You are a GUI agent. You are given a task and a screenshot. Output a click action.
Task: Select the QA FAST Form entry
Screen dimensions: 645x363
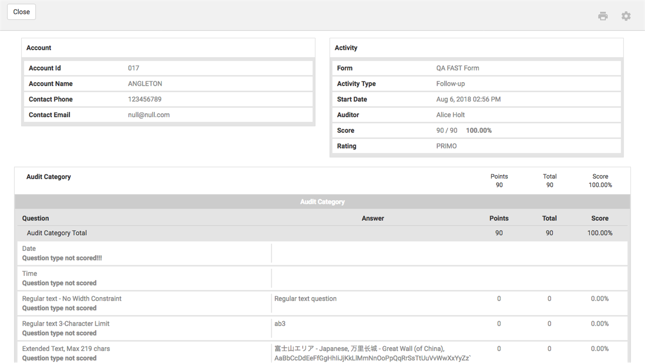click(x=457, y=68)
